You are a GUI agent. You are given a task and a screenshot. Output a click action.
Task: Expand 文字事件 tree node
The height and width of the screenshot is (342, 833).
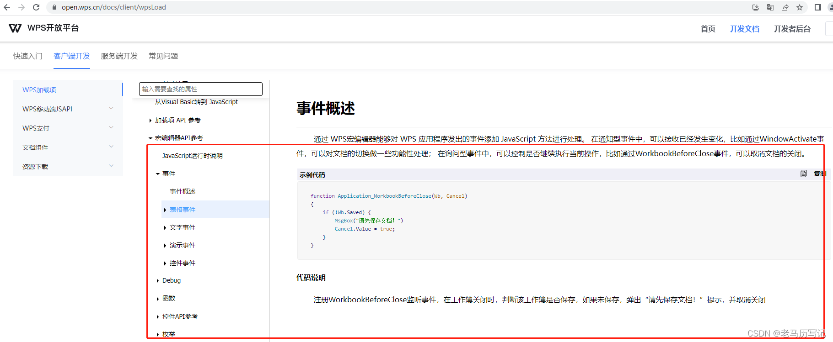coord(165,228)
